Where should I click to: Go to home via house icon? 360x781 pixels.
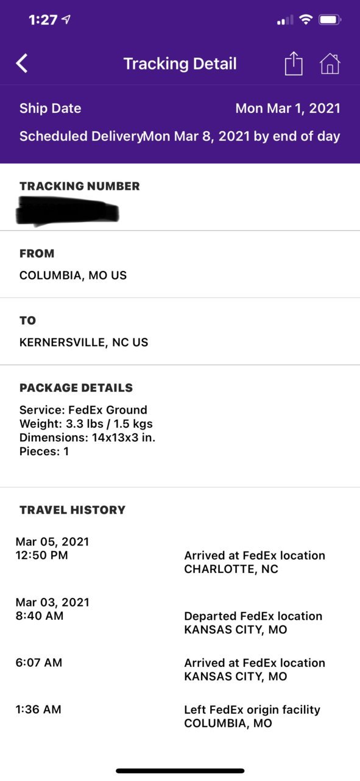330,63
